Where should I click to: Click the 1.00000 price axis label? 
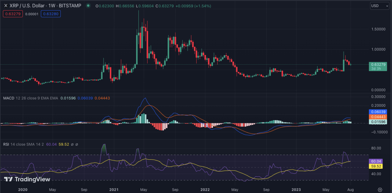point(378,49)
